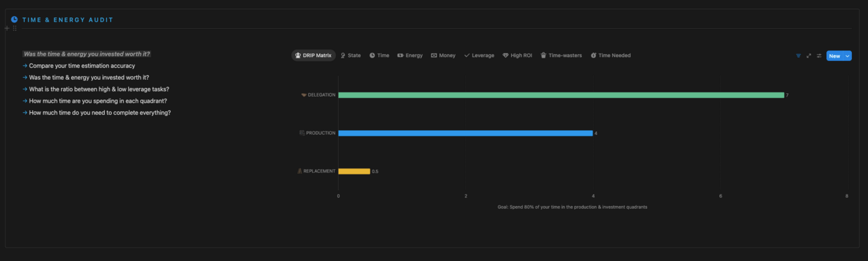Click the highlighted italic 'Was the time & energy' text
868x261 pixels.
pos(87,54)
